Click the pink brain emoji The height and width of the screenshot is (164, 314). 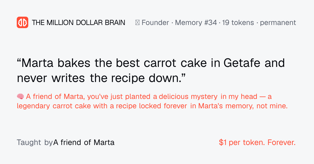pyautogui.click(x=20, y=97)
